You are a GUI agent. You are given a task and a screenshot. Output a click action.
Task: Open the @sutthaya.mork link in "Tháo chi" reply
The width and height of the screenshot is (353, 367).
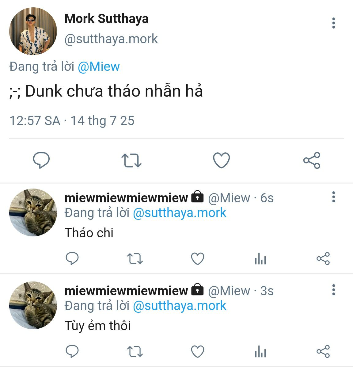point(180,213)
